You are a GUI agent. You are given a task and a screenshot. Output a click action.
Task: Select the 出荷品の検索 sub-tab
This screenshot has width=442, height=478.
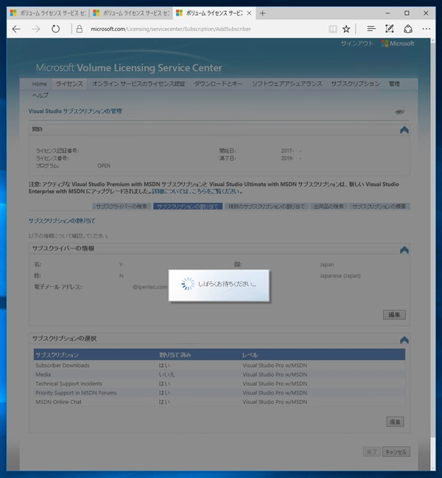point(329,207)
